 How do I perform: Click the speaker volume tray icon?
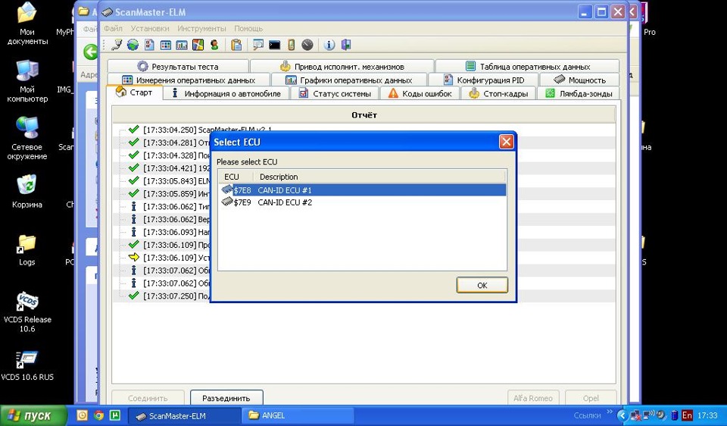coord(660,415)
